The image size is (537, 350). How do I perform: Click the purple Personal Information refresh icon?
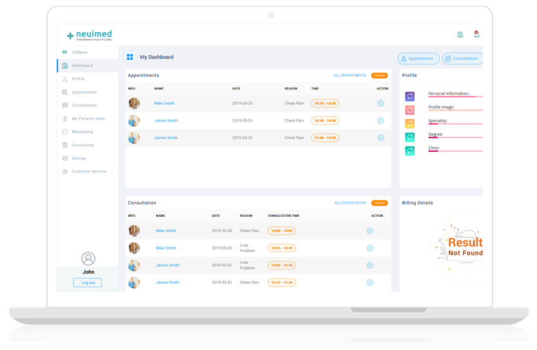(x=410, y=97)
